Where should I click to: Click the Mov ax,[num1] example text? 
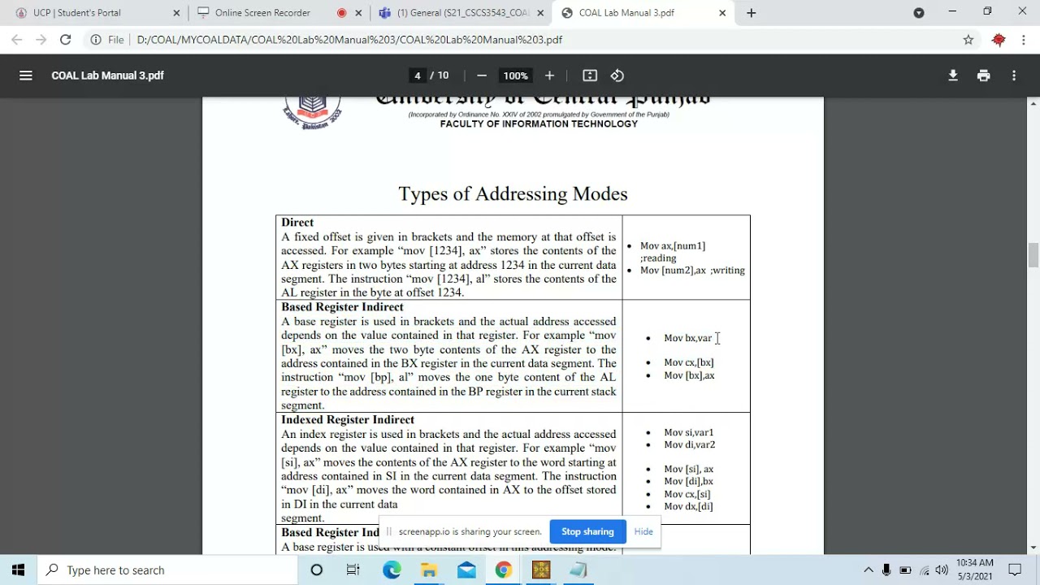673,246
